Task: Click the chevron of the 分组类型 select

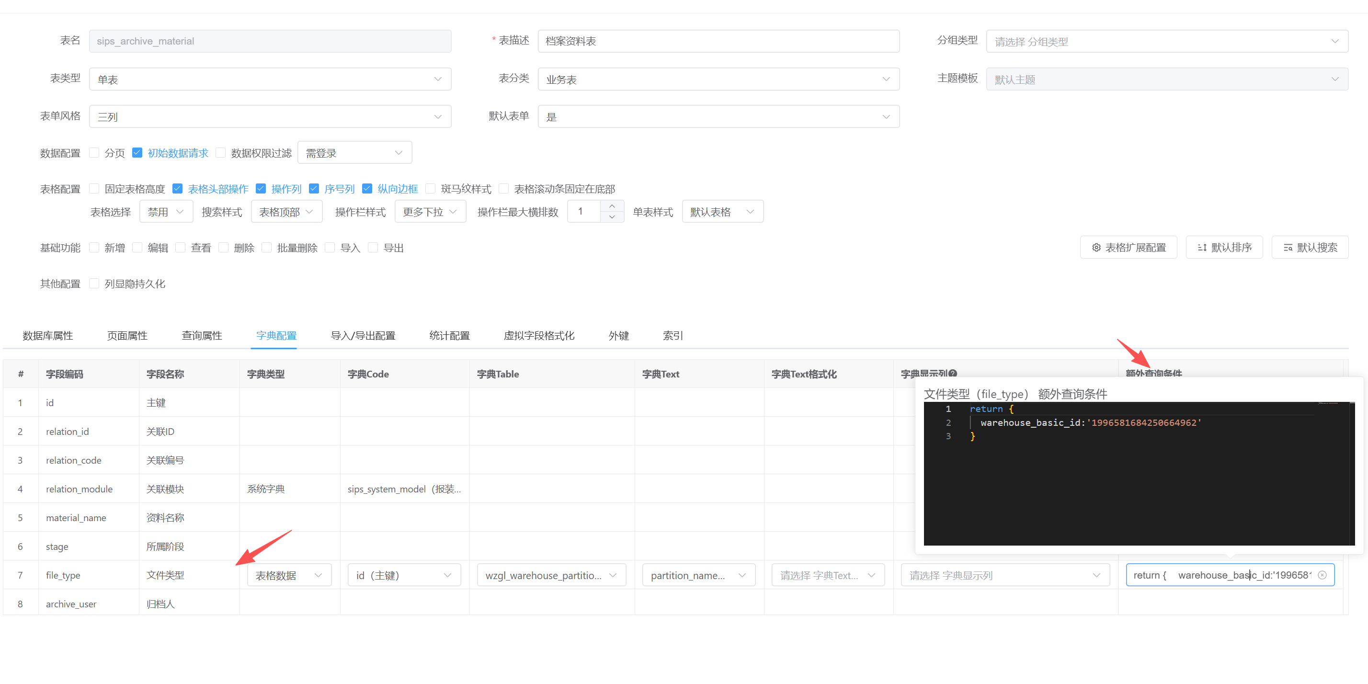Action: [1334, 41]
